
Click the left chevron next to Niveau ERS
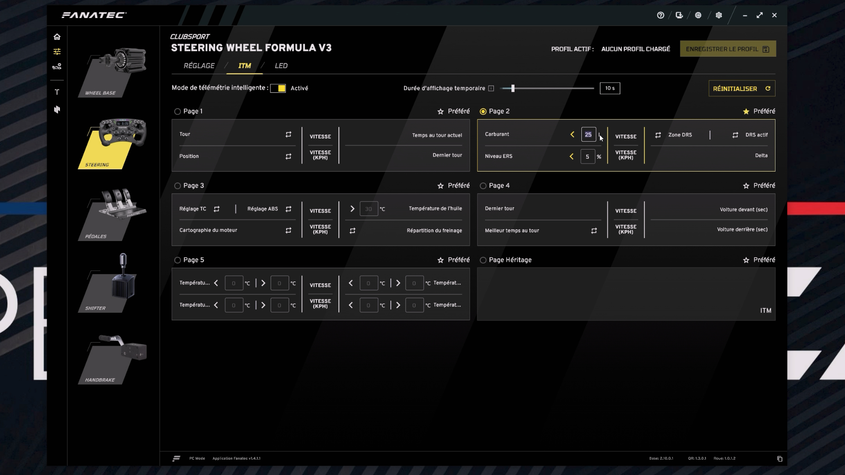tap(572, 156)
